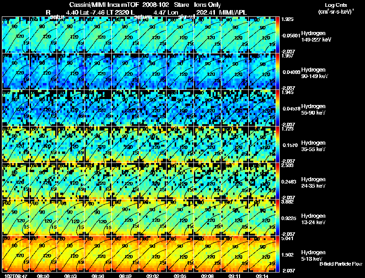Select the 149-227 keV image panel at 09:14
This screenshot has width=365, height=278.
coord(262,35)
